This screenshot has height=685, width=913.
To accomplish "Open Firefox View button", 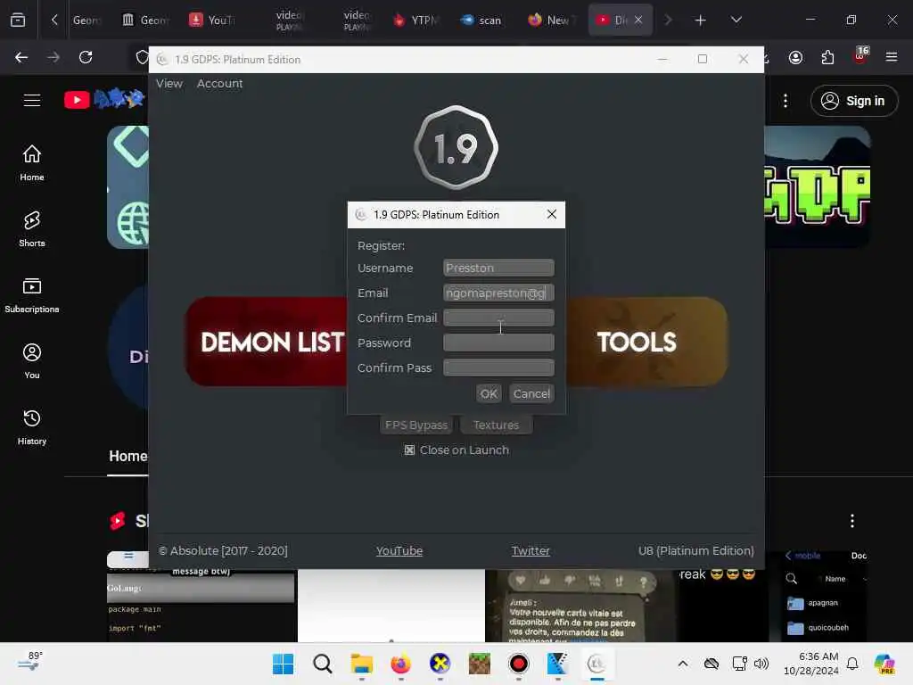I will pos(18,21).
